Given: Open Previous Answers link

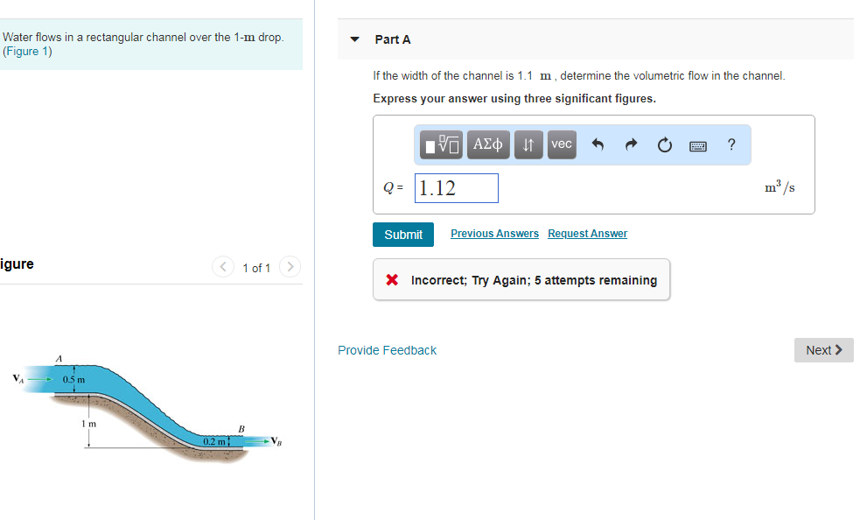Looking at the screenshot, I should click(494, 234).
